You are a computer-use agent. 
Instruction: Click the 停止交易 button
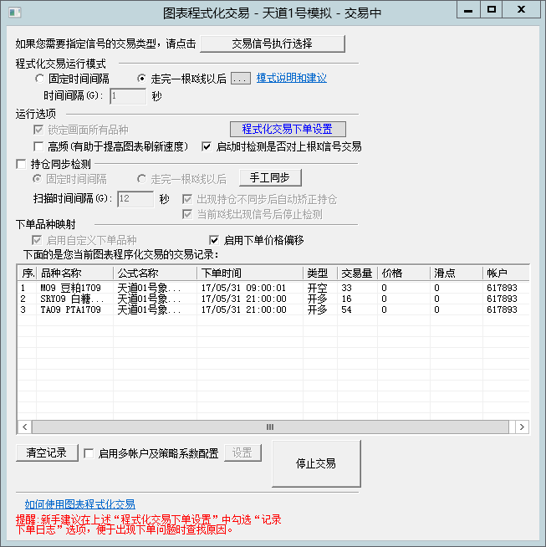(316, 463)
